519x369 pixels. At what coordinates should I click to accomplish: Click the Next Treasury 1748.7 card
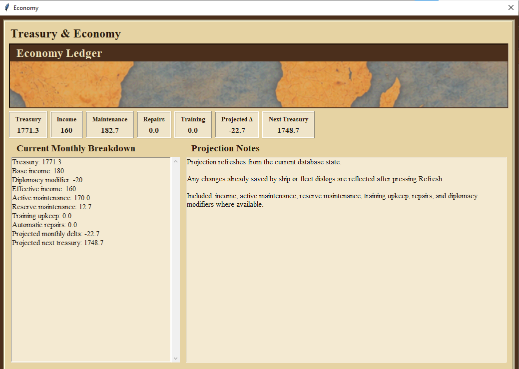pyautogui.click(x=288, y=125)
